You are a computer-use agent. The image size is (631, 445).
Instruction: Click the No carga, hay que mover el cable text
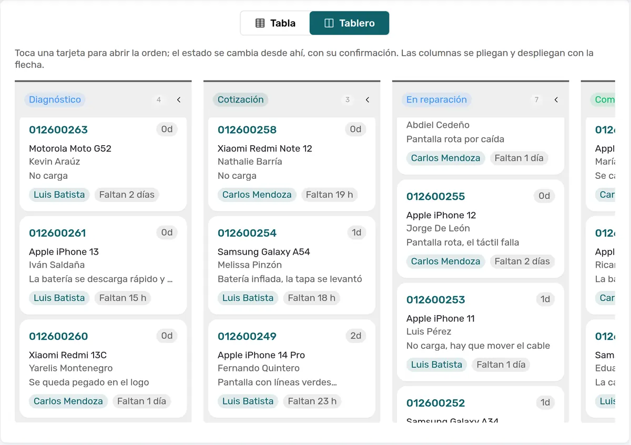(478, 346)
